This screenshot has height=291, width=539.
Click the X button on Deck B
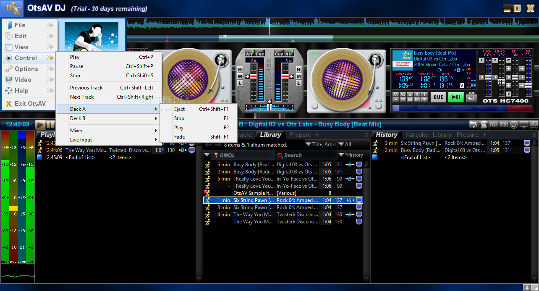[417, 94]
